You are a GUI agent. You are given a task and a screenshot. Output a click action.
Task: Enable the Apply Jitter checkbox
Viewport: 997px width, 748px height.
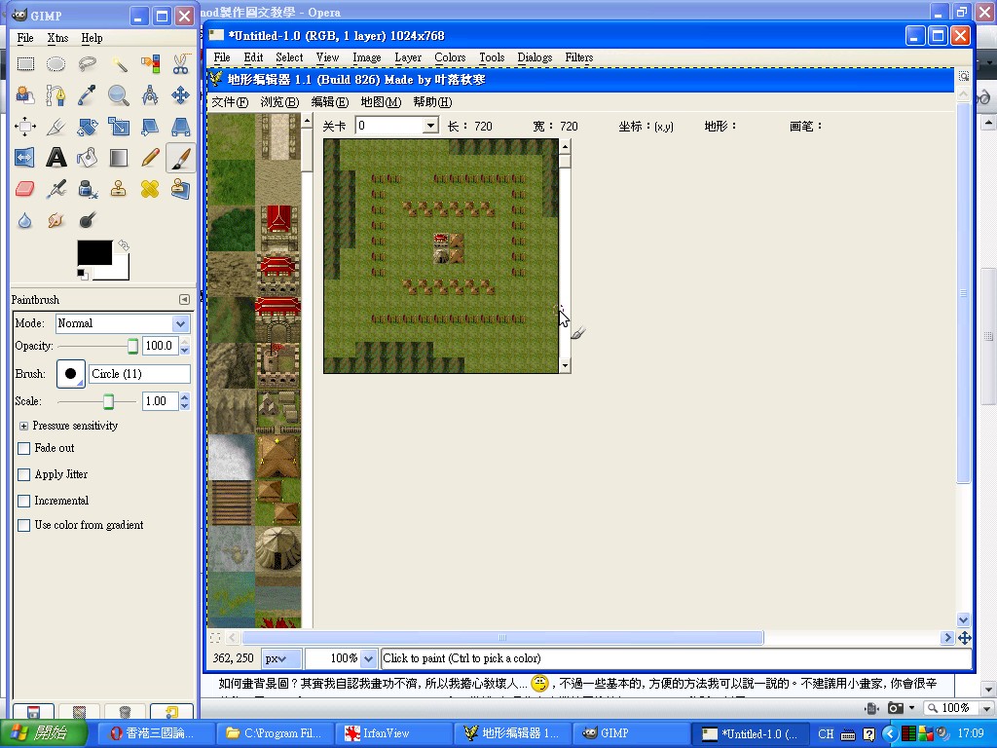click(x=24, y=474)
